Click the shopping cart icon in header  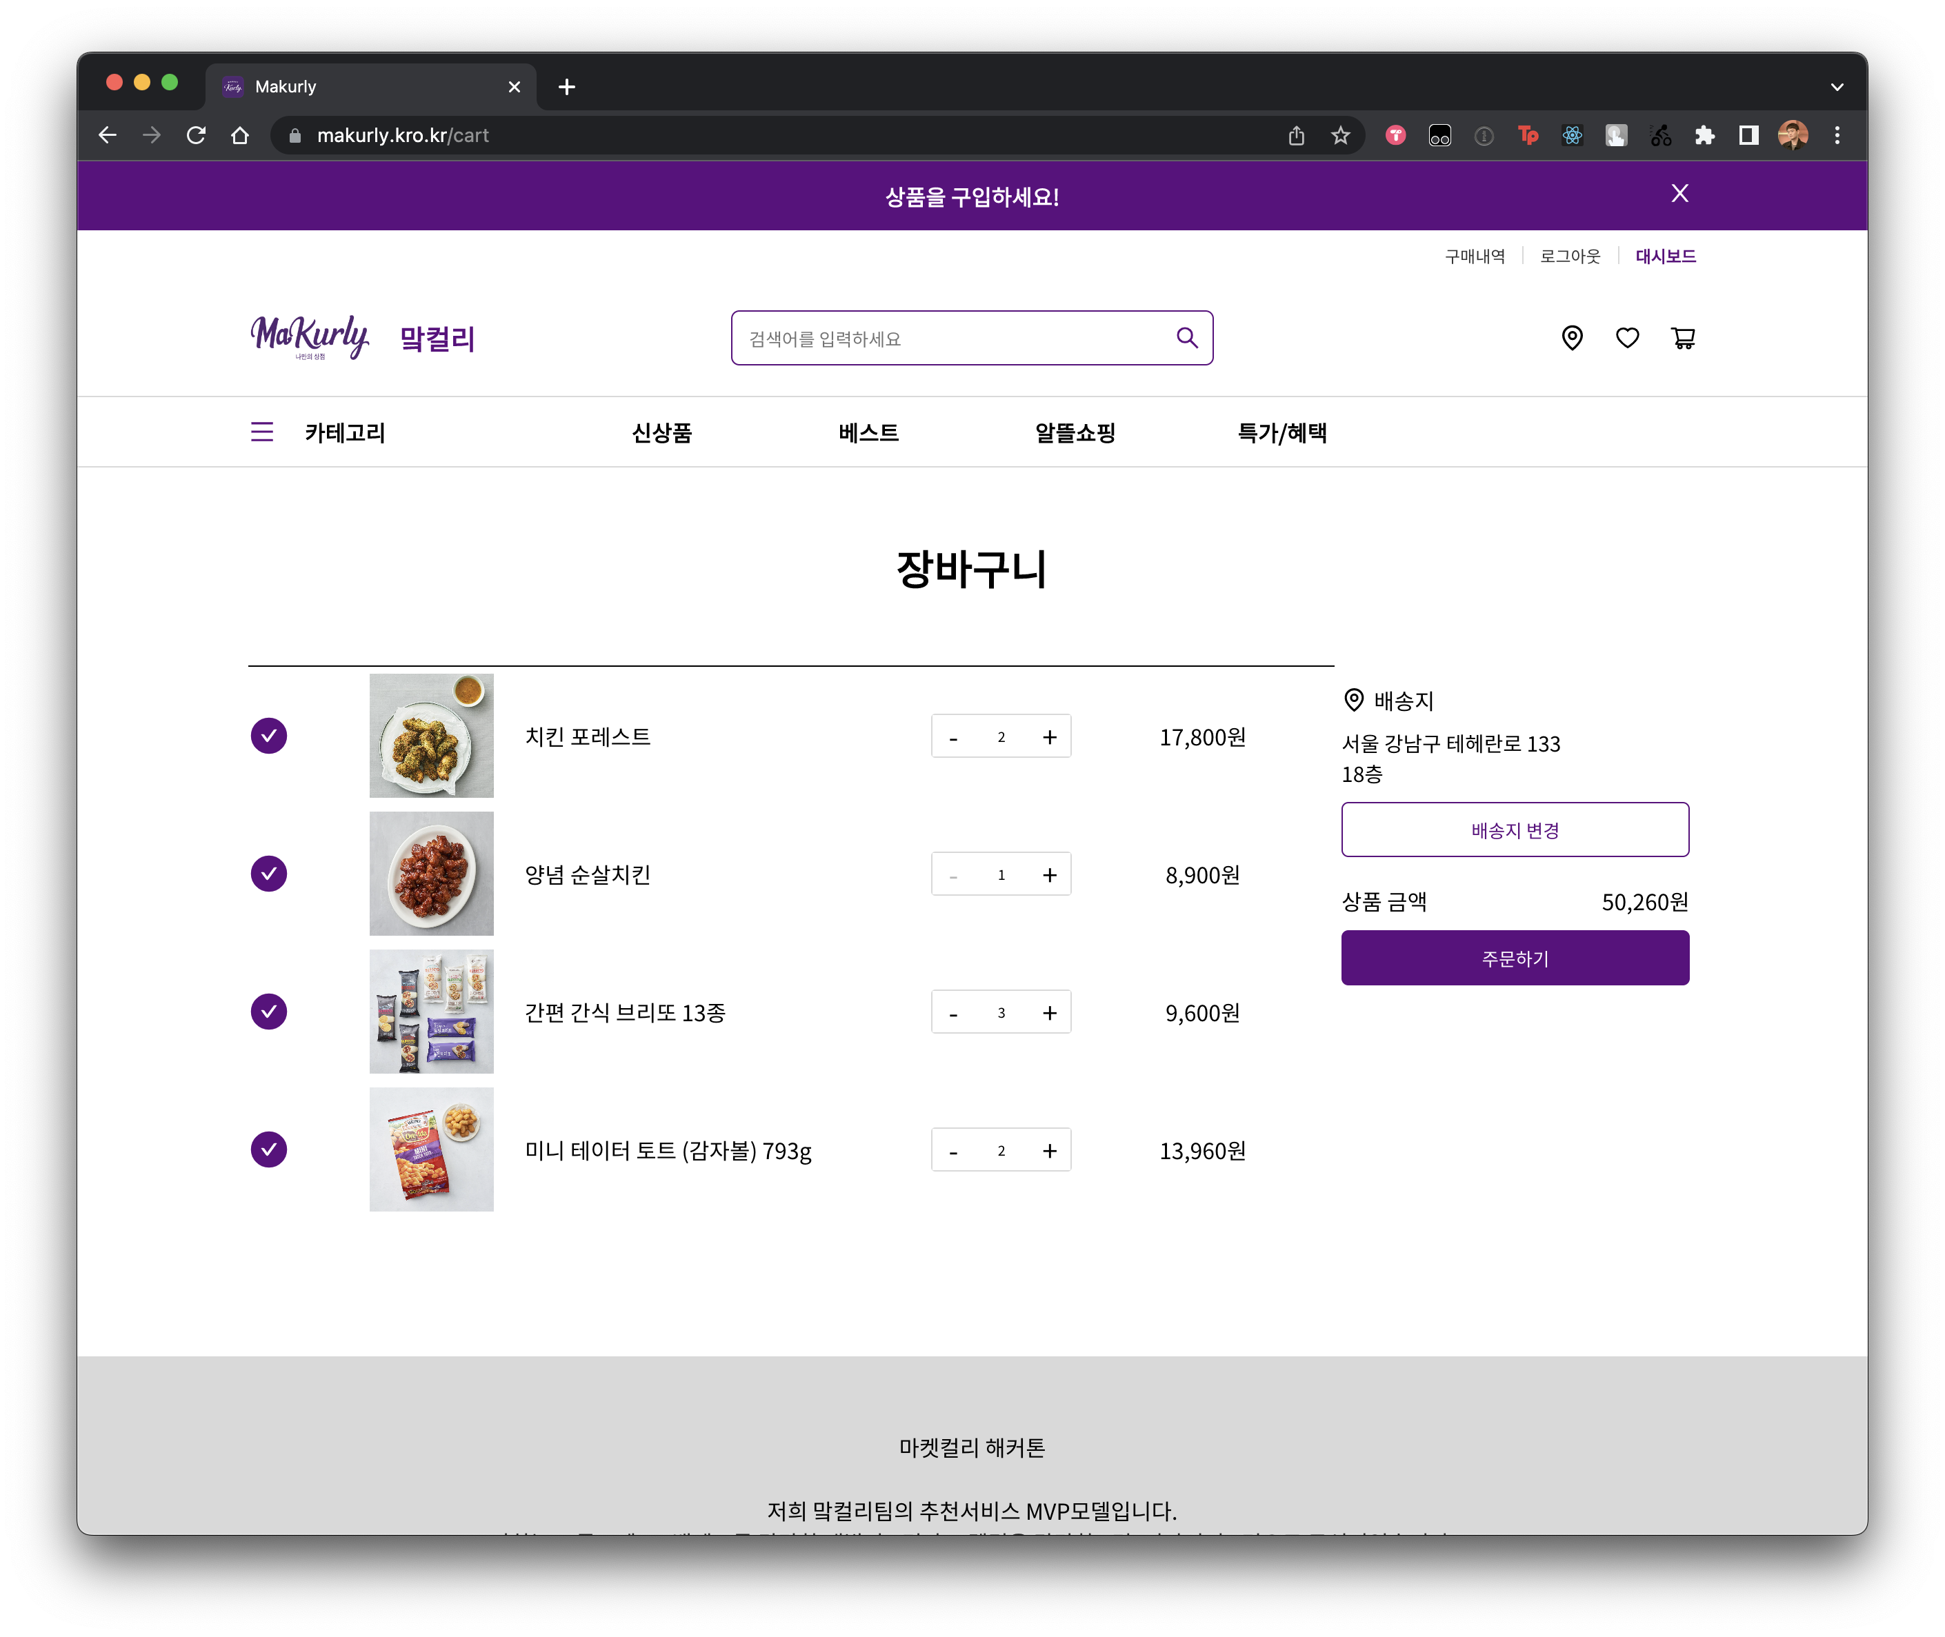click(x=1682, y=338)
